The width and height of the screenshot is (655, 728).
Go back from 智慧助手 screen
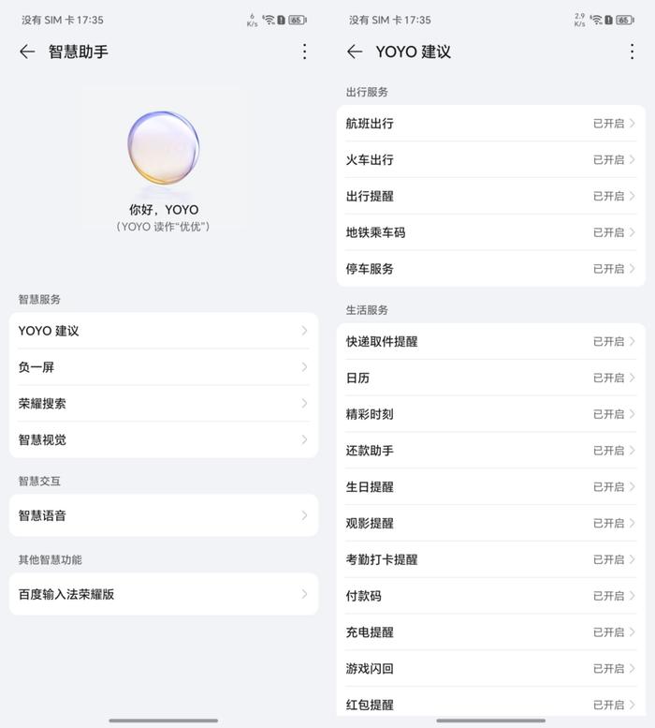(27, 52)
